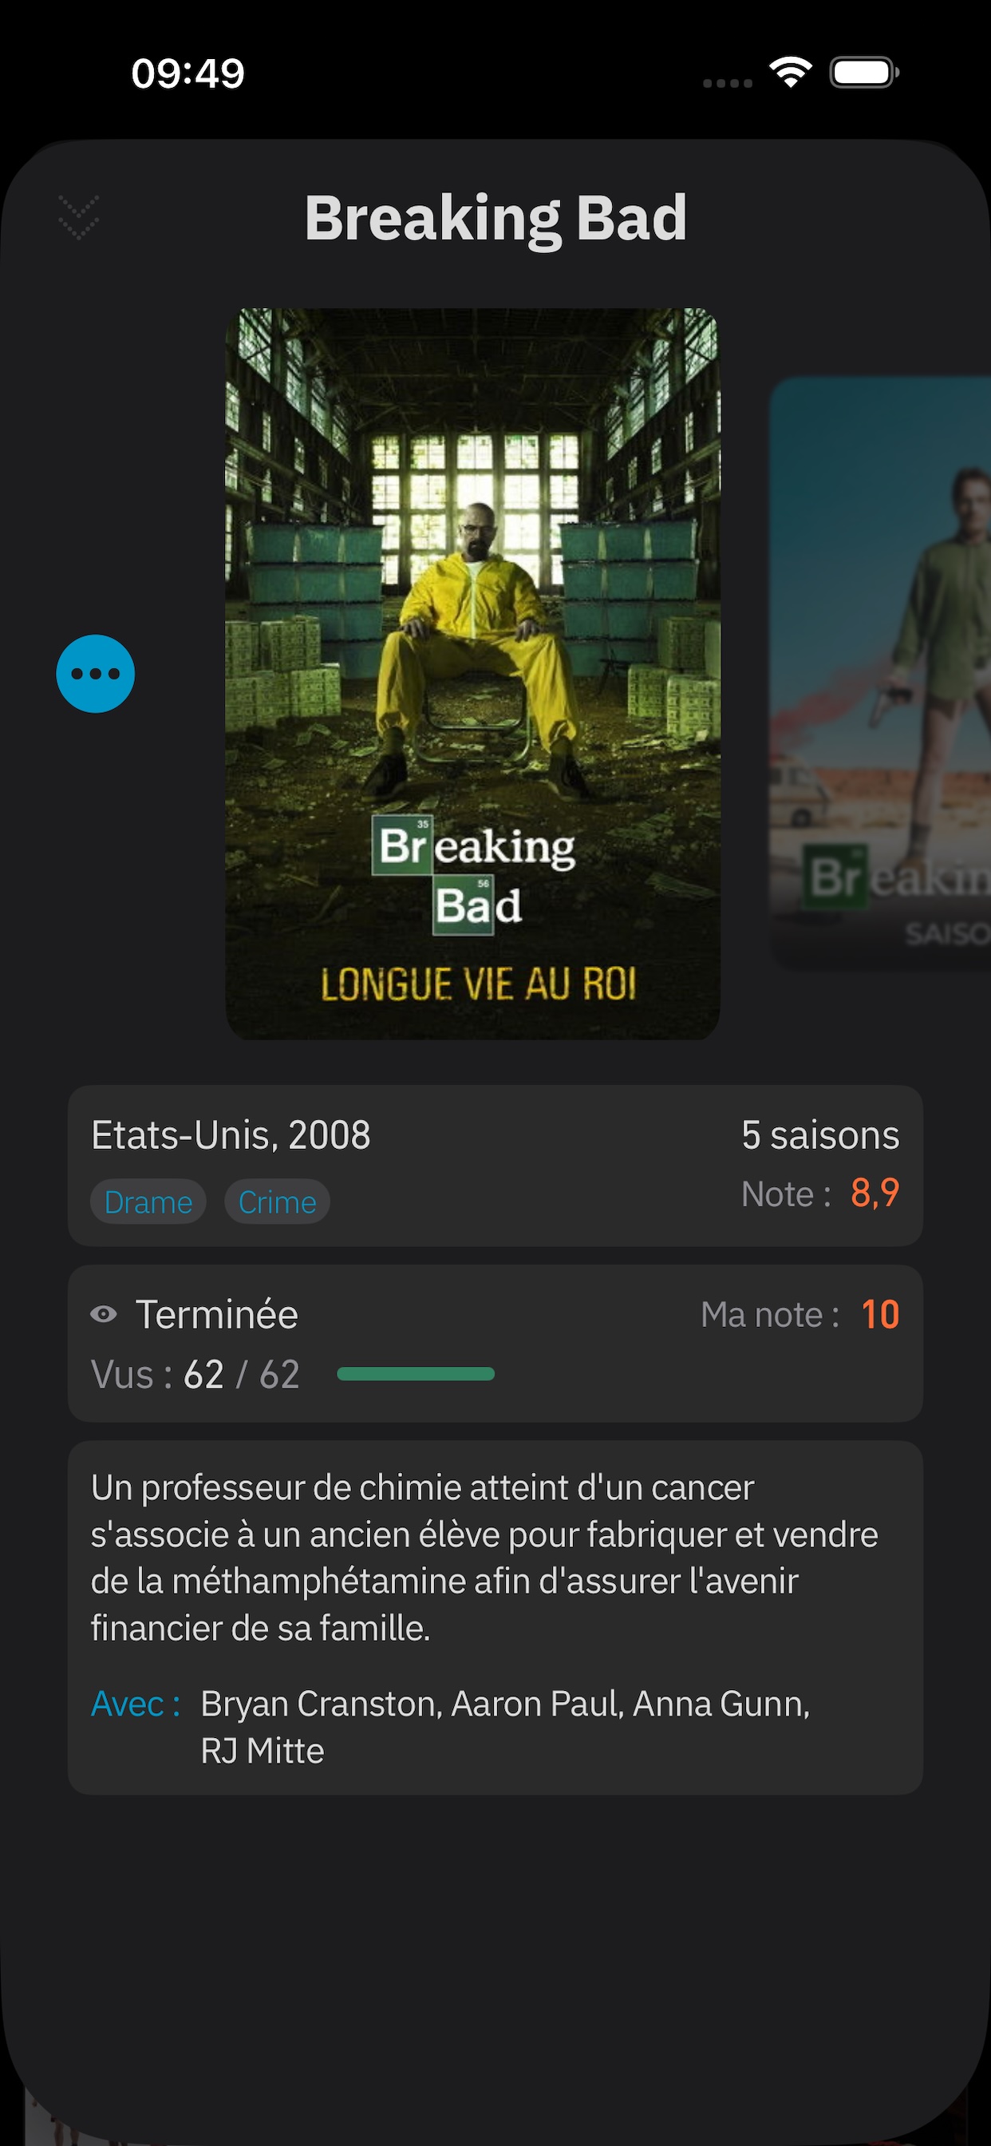Select the Drame genre tag
This screenshot has height=2146, width=991.
click(x=148, y=1202)
